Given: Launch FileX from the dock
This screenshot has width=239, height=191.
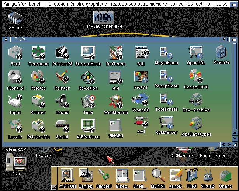Looking at the screenshot, I should 192,175.
